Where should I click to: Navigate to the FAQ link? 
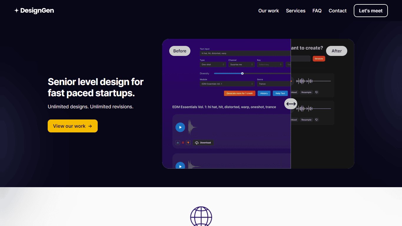317,11
